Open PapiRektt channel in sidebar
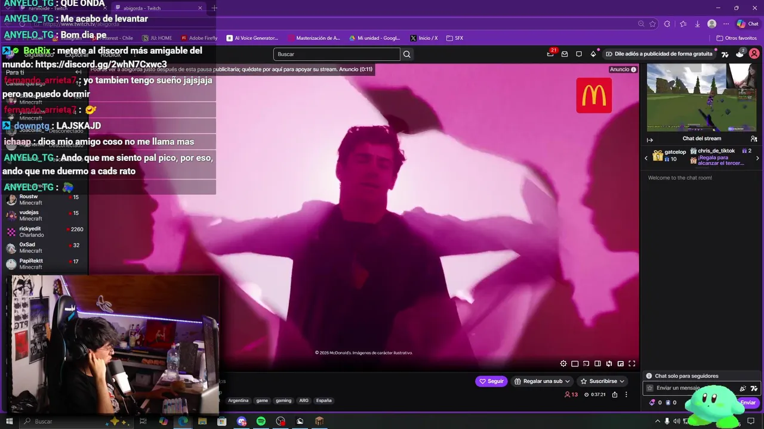Viewport: 764px width, 429px height. click(x=45, y=264)
